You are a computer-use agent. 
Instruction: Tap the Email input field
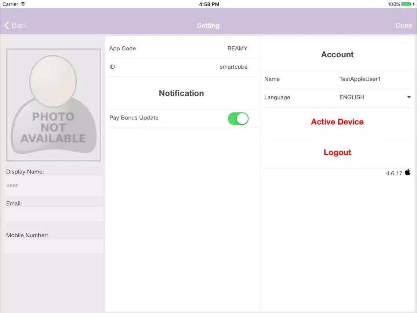pyautogui.click(x=54, y=215)
